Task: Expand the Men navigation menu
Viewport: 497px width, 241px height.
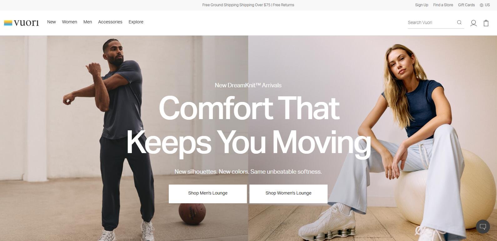Action: [x=88, y=22]
